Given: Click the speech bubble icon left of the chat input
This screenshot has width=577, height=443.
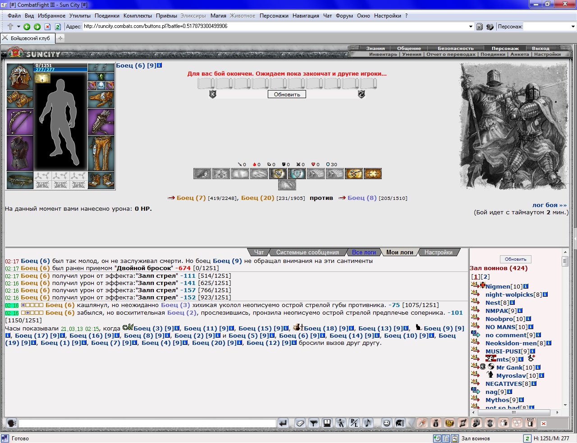Looking at the screenshot, I should [12, 423].
